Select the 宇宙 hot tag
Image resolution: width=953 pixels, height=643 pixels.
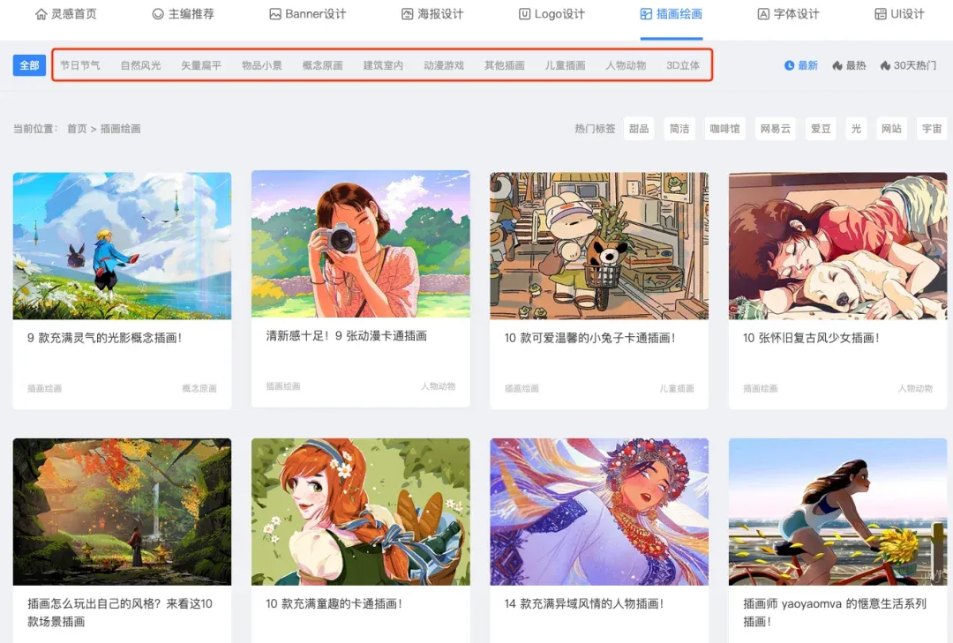[x=932, y=128]
